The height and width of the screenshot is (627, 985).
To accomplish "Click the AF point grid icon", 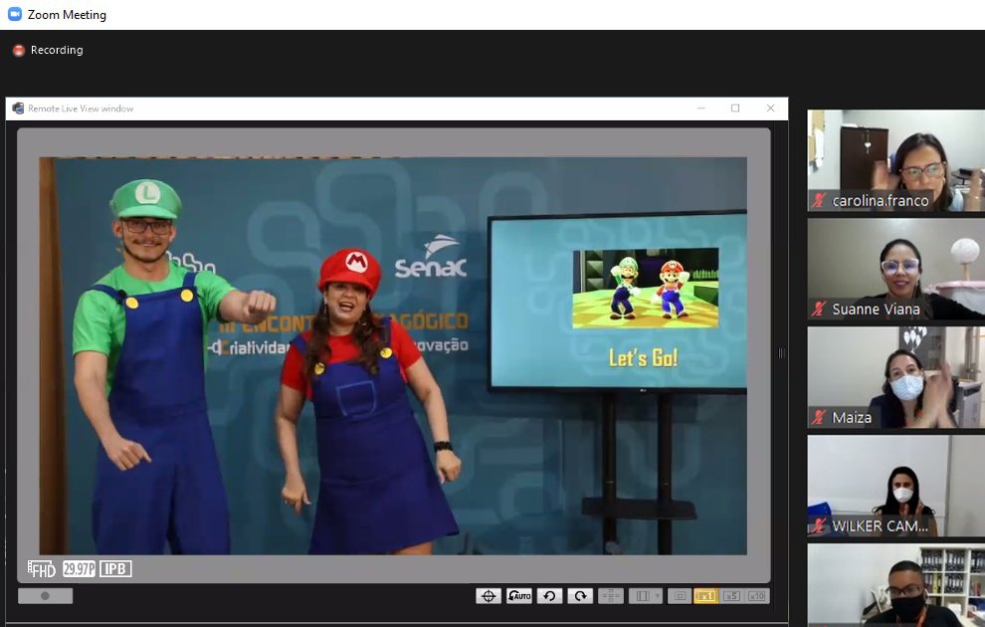I will point(611,595).
